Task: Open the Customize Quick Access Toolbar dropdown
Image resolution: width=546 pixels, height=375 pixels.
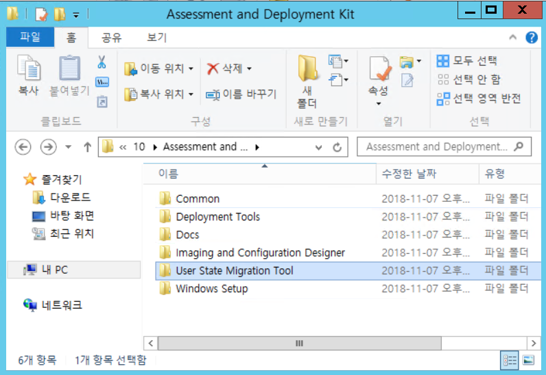Action: point(76,14)
